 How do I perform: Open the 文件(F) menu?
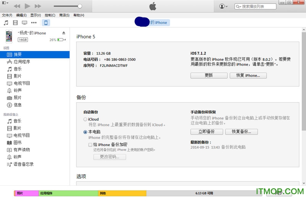click(7, 15)
